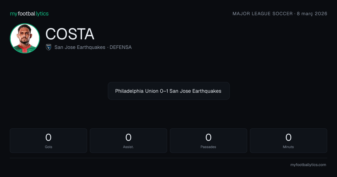Click the DEFENSA position label

click(x=120, y=47)
